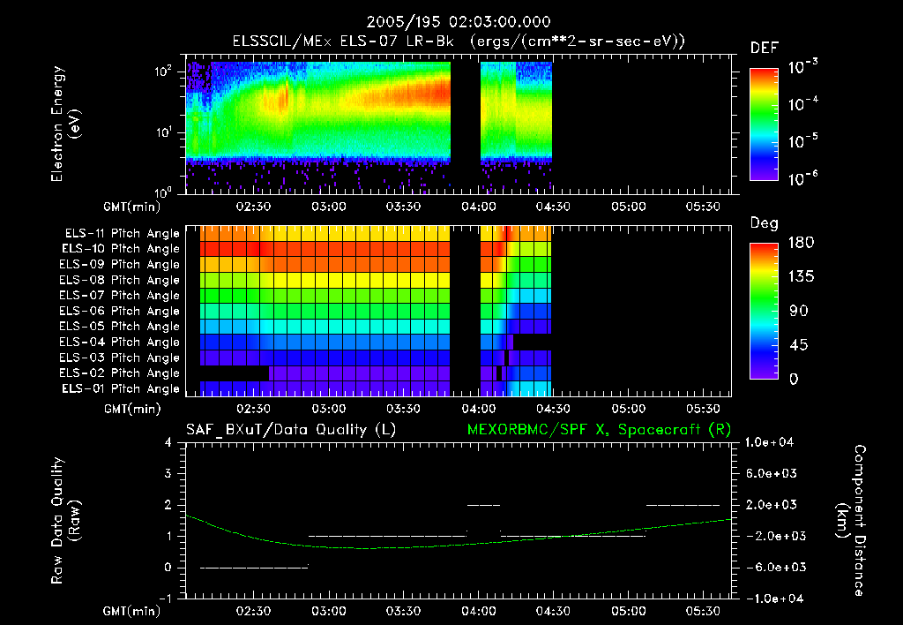Click the ELS-07 Pitch Angle row label
903x625 pixels.
tap(120, 295)
